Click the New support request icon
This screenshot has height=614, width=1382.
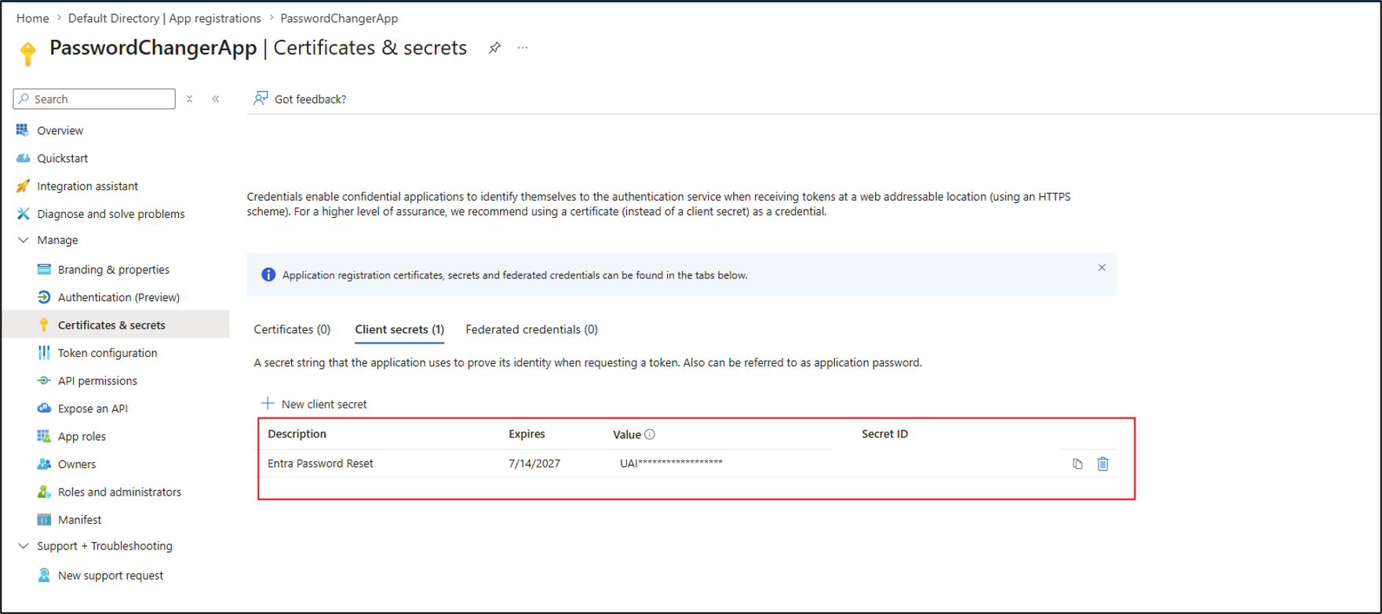(x=44, y=576)
